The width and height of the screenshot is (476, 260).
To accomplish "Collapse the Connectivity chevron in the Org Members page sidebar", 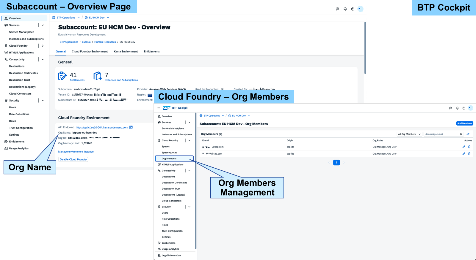I will click(190, 171).
